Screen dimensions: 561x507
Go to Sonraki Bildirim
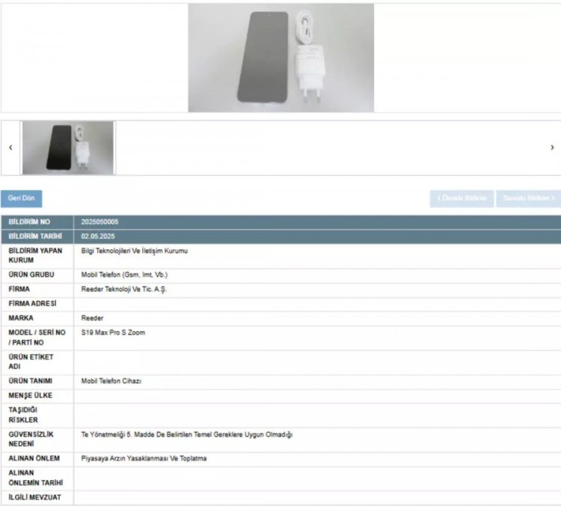coord(527,198)
